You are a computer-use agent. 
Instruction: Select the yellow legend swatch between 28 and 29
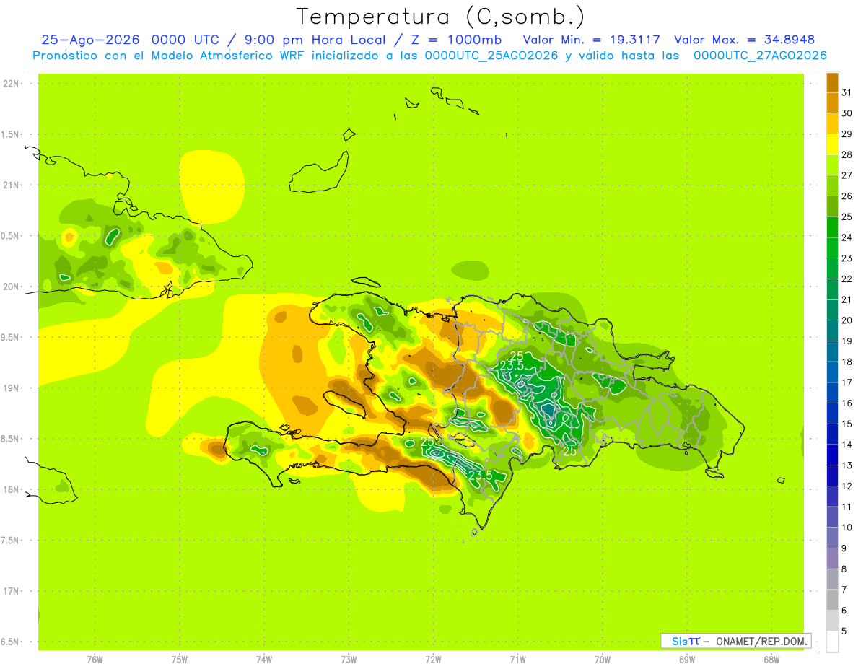click(x=832, y=145)
